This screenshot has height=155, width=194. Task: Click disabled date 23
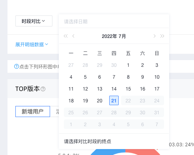142,101
